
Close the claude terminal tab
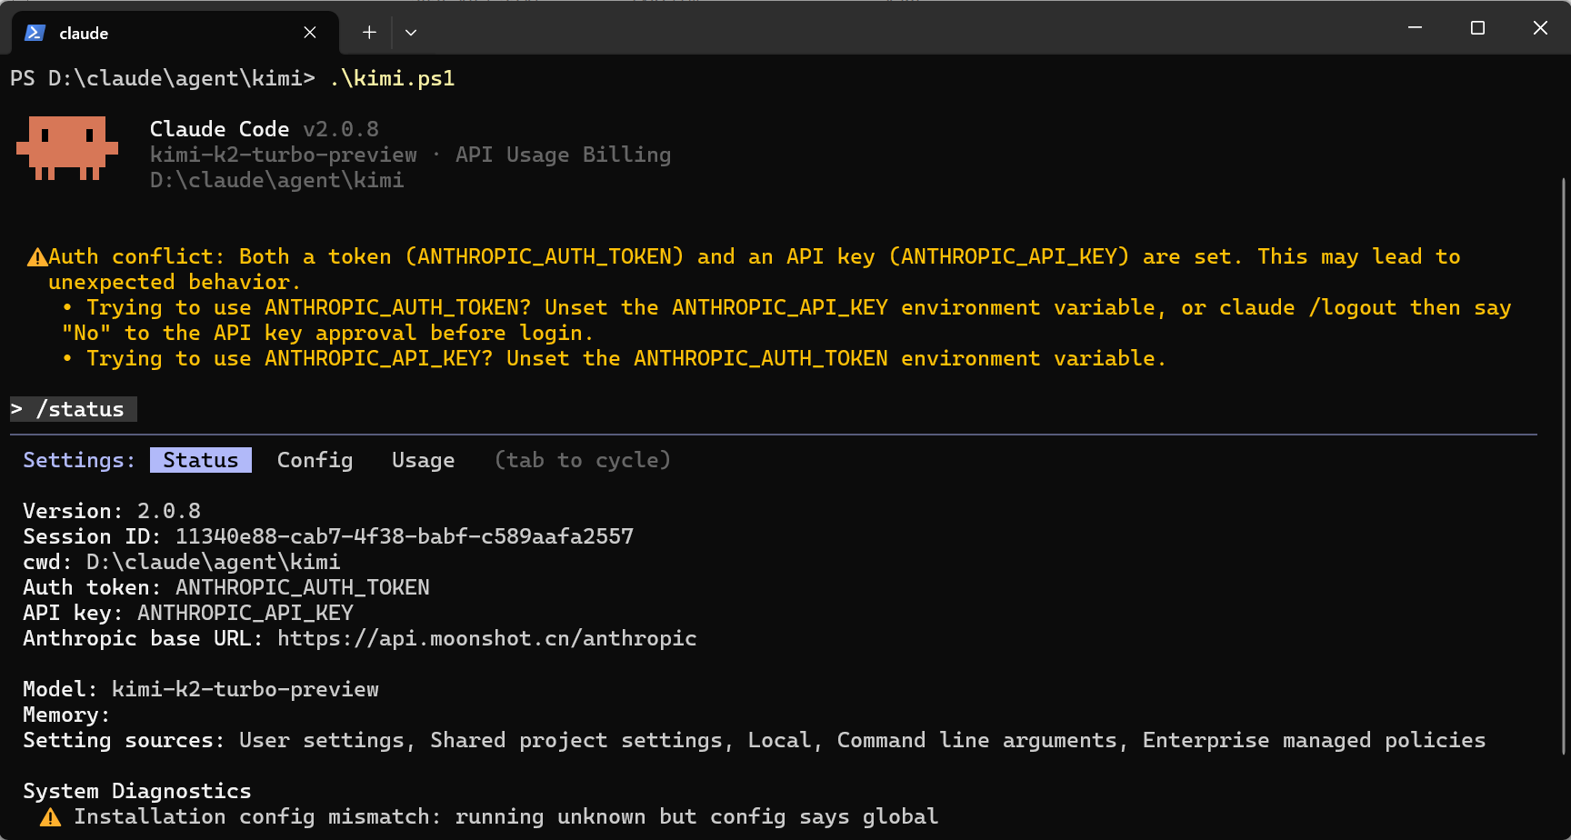310,33
